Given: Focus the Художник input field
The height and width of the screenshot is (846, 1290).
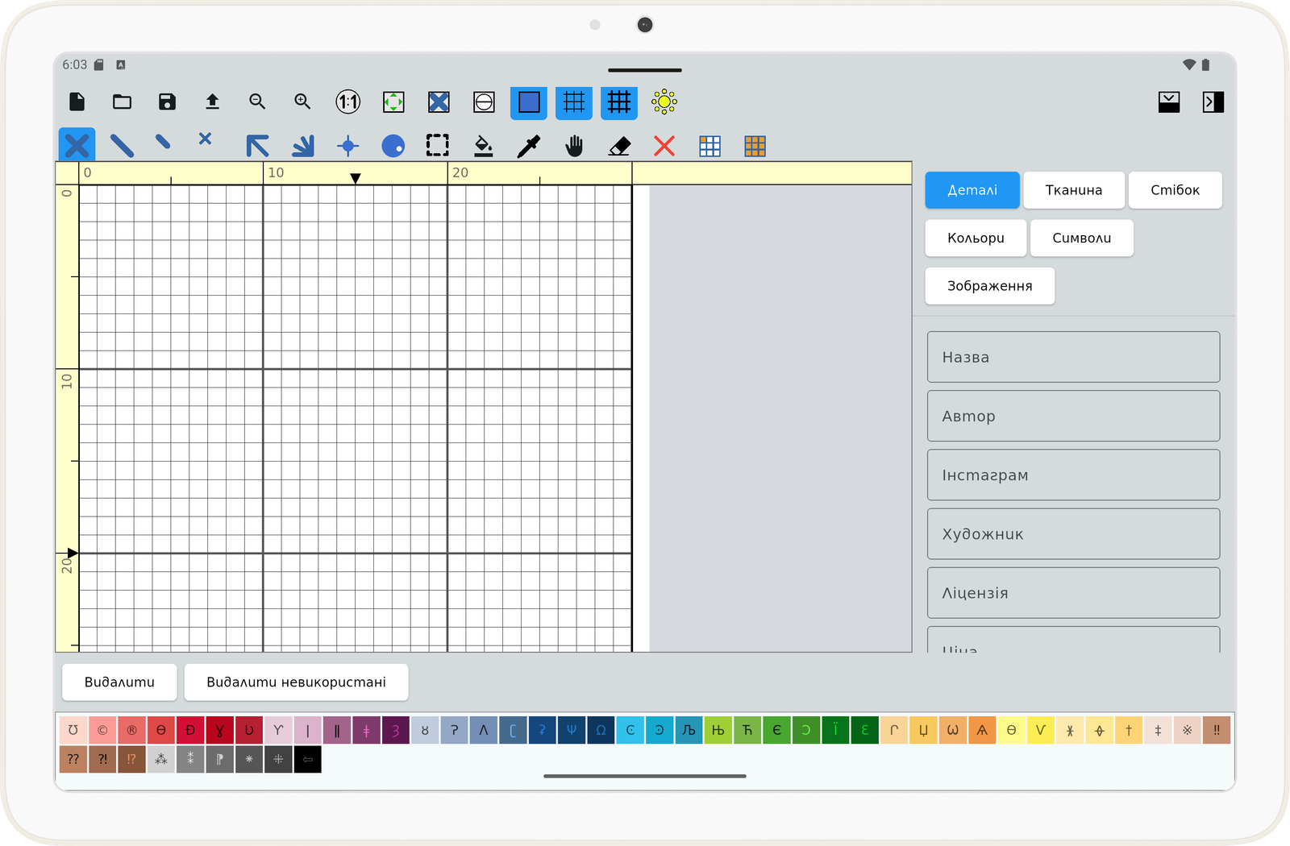Looking at the screenshot, I should coord(1074,534).
